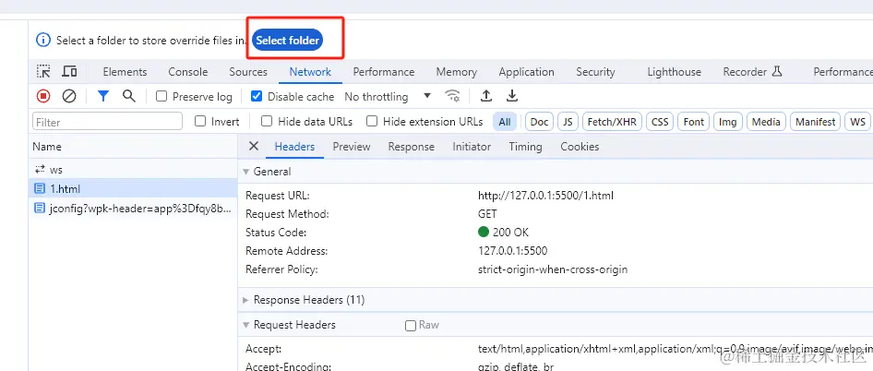Select the ws request row
The image size is (873, 371).
coord(133,169)
